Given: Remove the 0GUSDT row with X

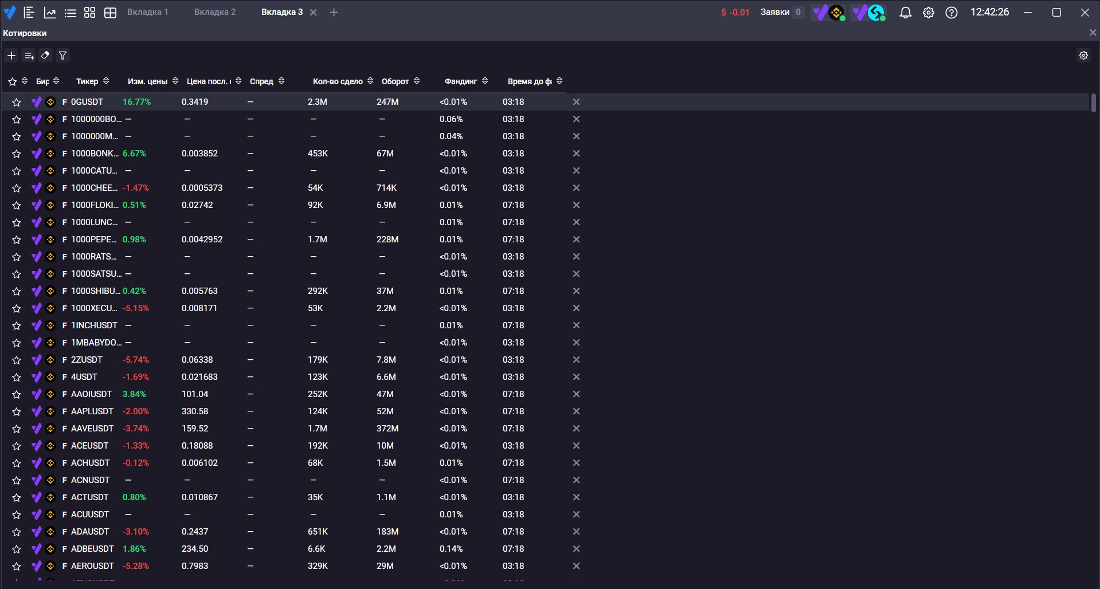Looking at the screenshot, I should 576,102.
